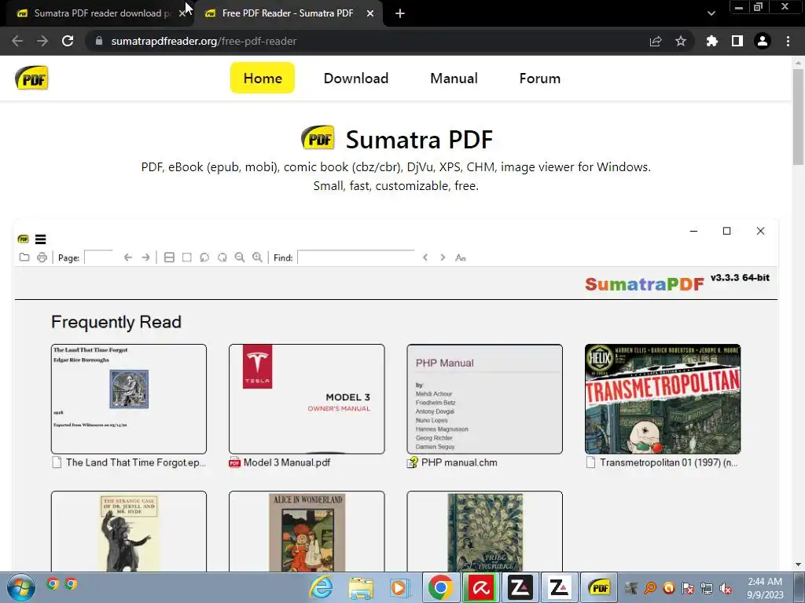Image resolution: width=805 pixels, height=603 pixels.
Task: Open Windows Explorer folder in taskbar
Action: pyautogui.click(x=361, y=587)
